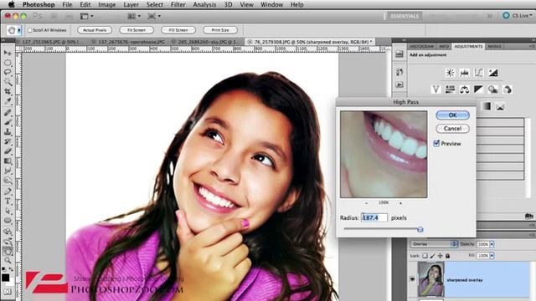Toggle lock image pixels
The image size is (536, 301).
click(x=432, y=256)
